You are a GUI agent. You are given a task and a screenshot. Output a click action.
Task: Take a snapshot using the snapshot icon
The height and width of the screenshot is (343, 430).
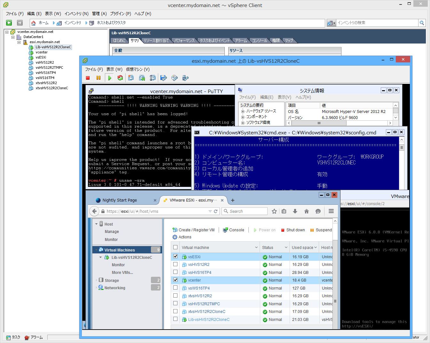131,78
